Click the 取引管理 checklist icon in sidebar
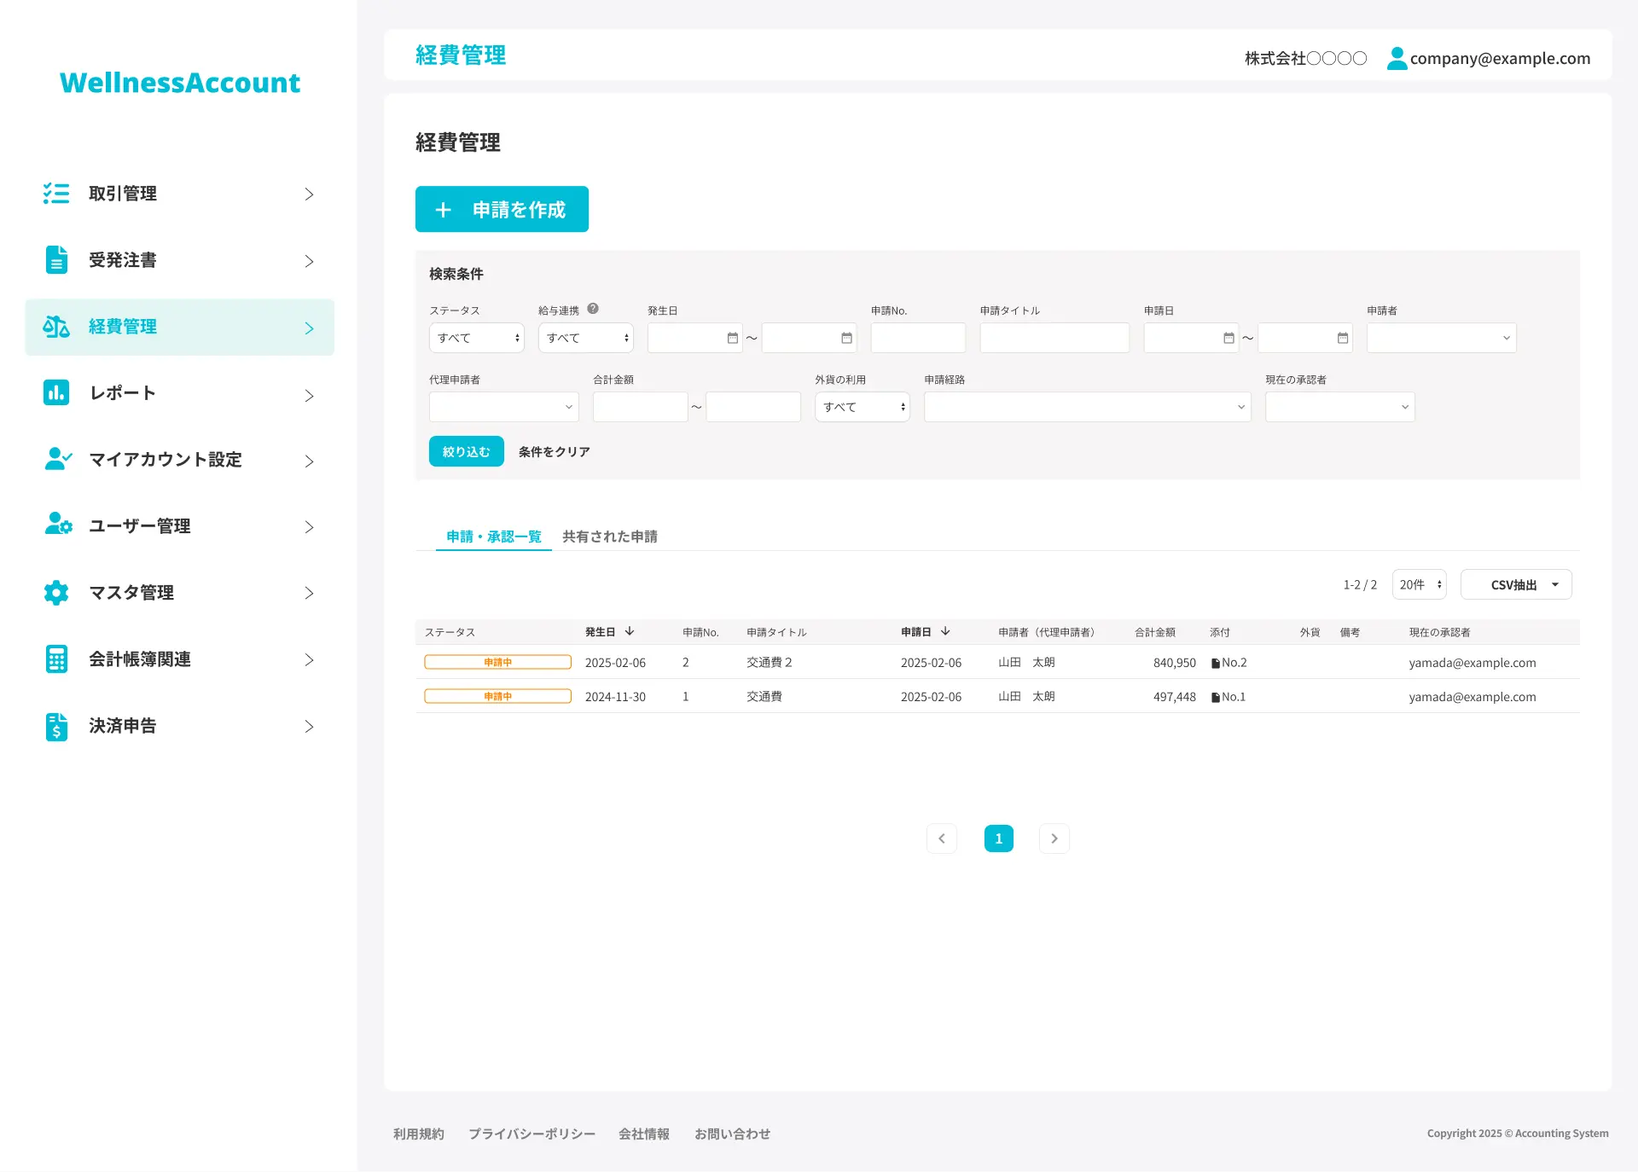Screen dimensions: 1638x1172 coord(56,194)
